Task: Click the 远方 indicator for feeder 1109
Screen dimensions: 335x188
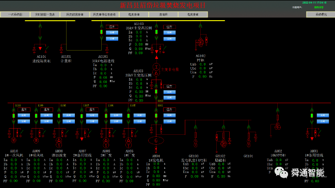Action: (46, 109)
